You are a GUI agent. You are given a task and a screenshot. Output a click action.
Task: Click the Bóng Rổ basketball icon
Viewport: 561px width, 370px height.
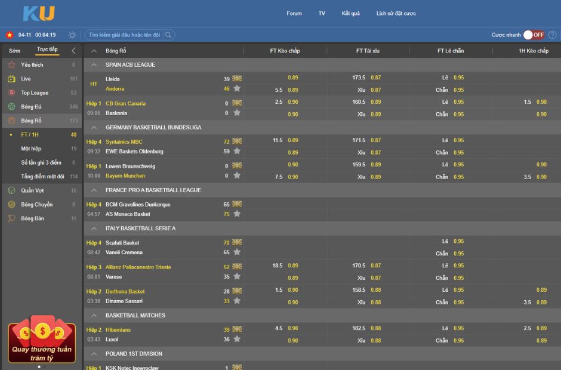[11, 121]
